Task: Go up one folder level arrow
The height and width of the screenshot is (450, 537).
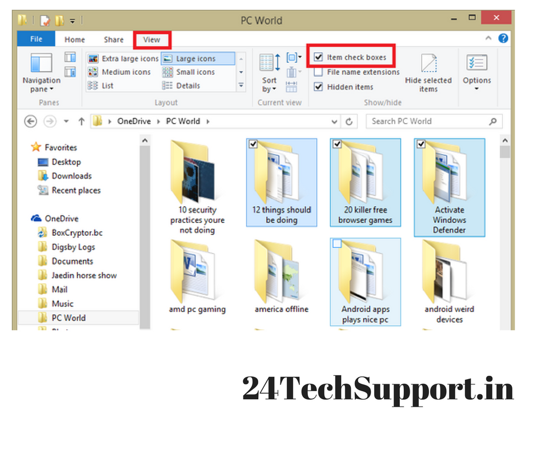Action: (x=81, y=122)
